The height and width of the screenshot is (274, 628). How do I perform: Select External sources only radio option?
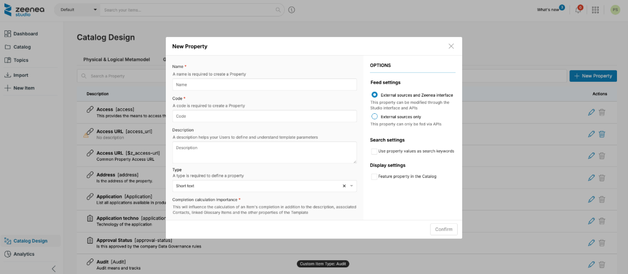[375, 117]
